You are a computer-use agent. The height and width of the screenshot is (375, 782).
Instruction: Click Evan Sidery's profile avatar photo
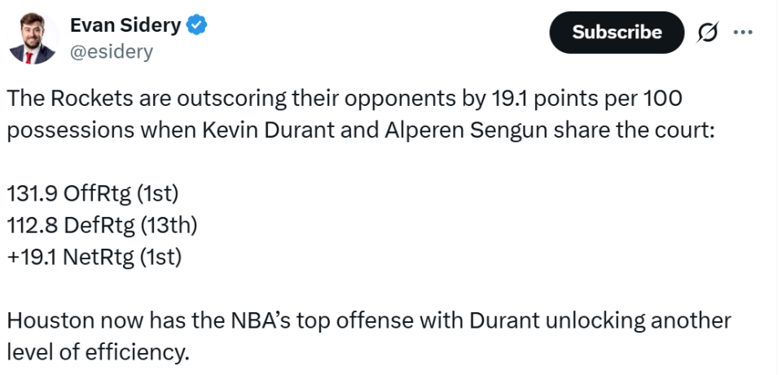click(x=34, y=38)
